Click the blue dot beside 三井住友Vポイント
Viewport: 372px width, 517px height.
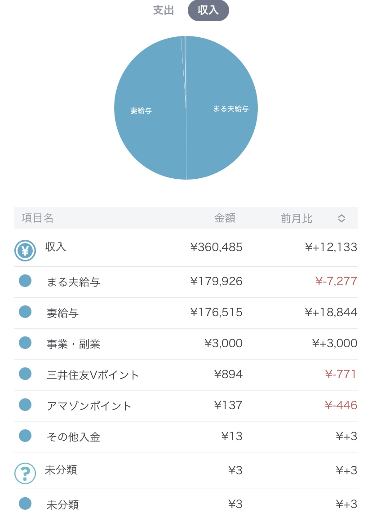[x=25, y=374]
